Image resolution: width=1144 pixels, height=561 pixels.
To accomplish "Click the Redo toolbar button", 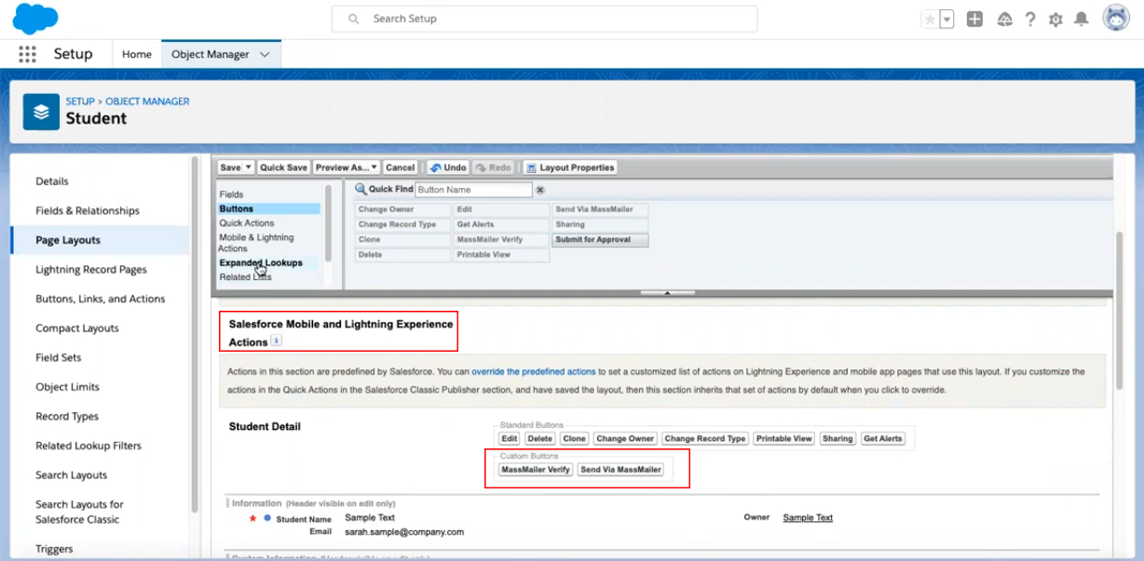I will tap(493, 167).
